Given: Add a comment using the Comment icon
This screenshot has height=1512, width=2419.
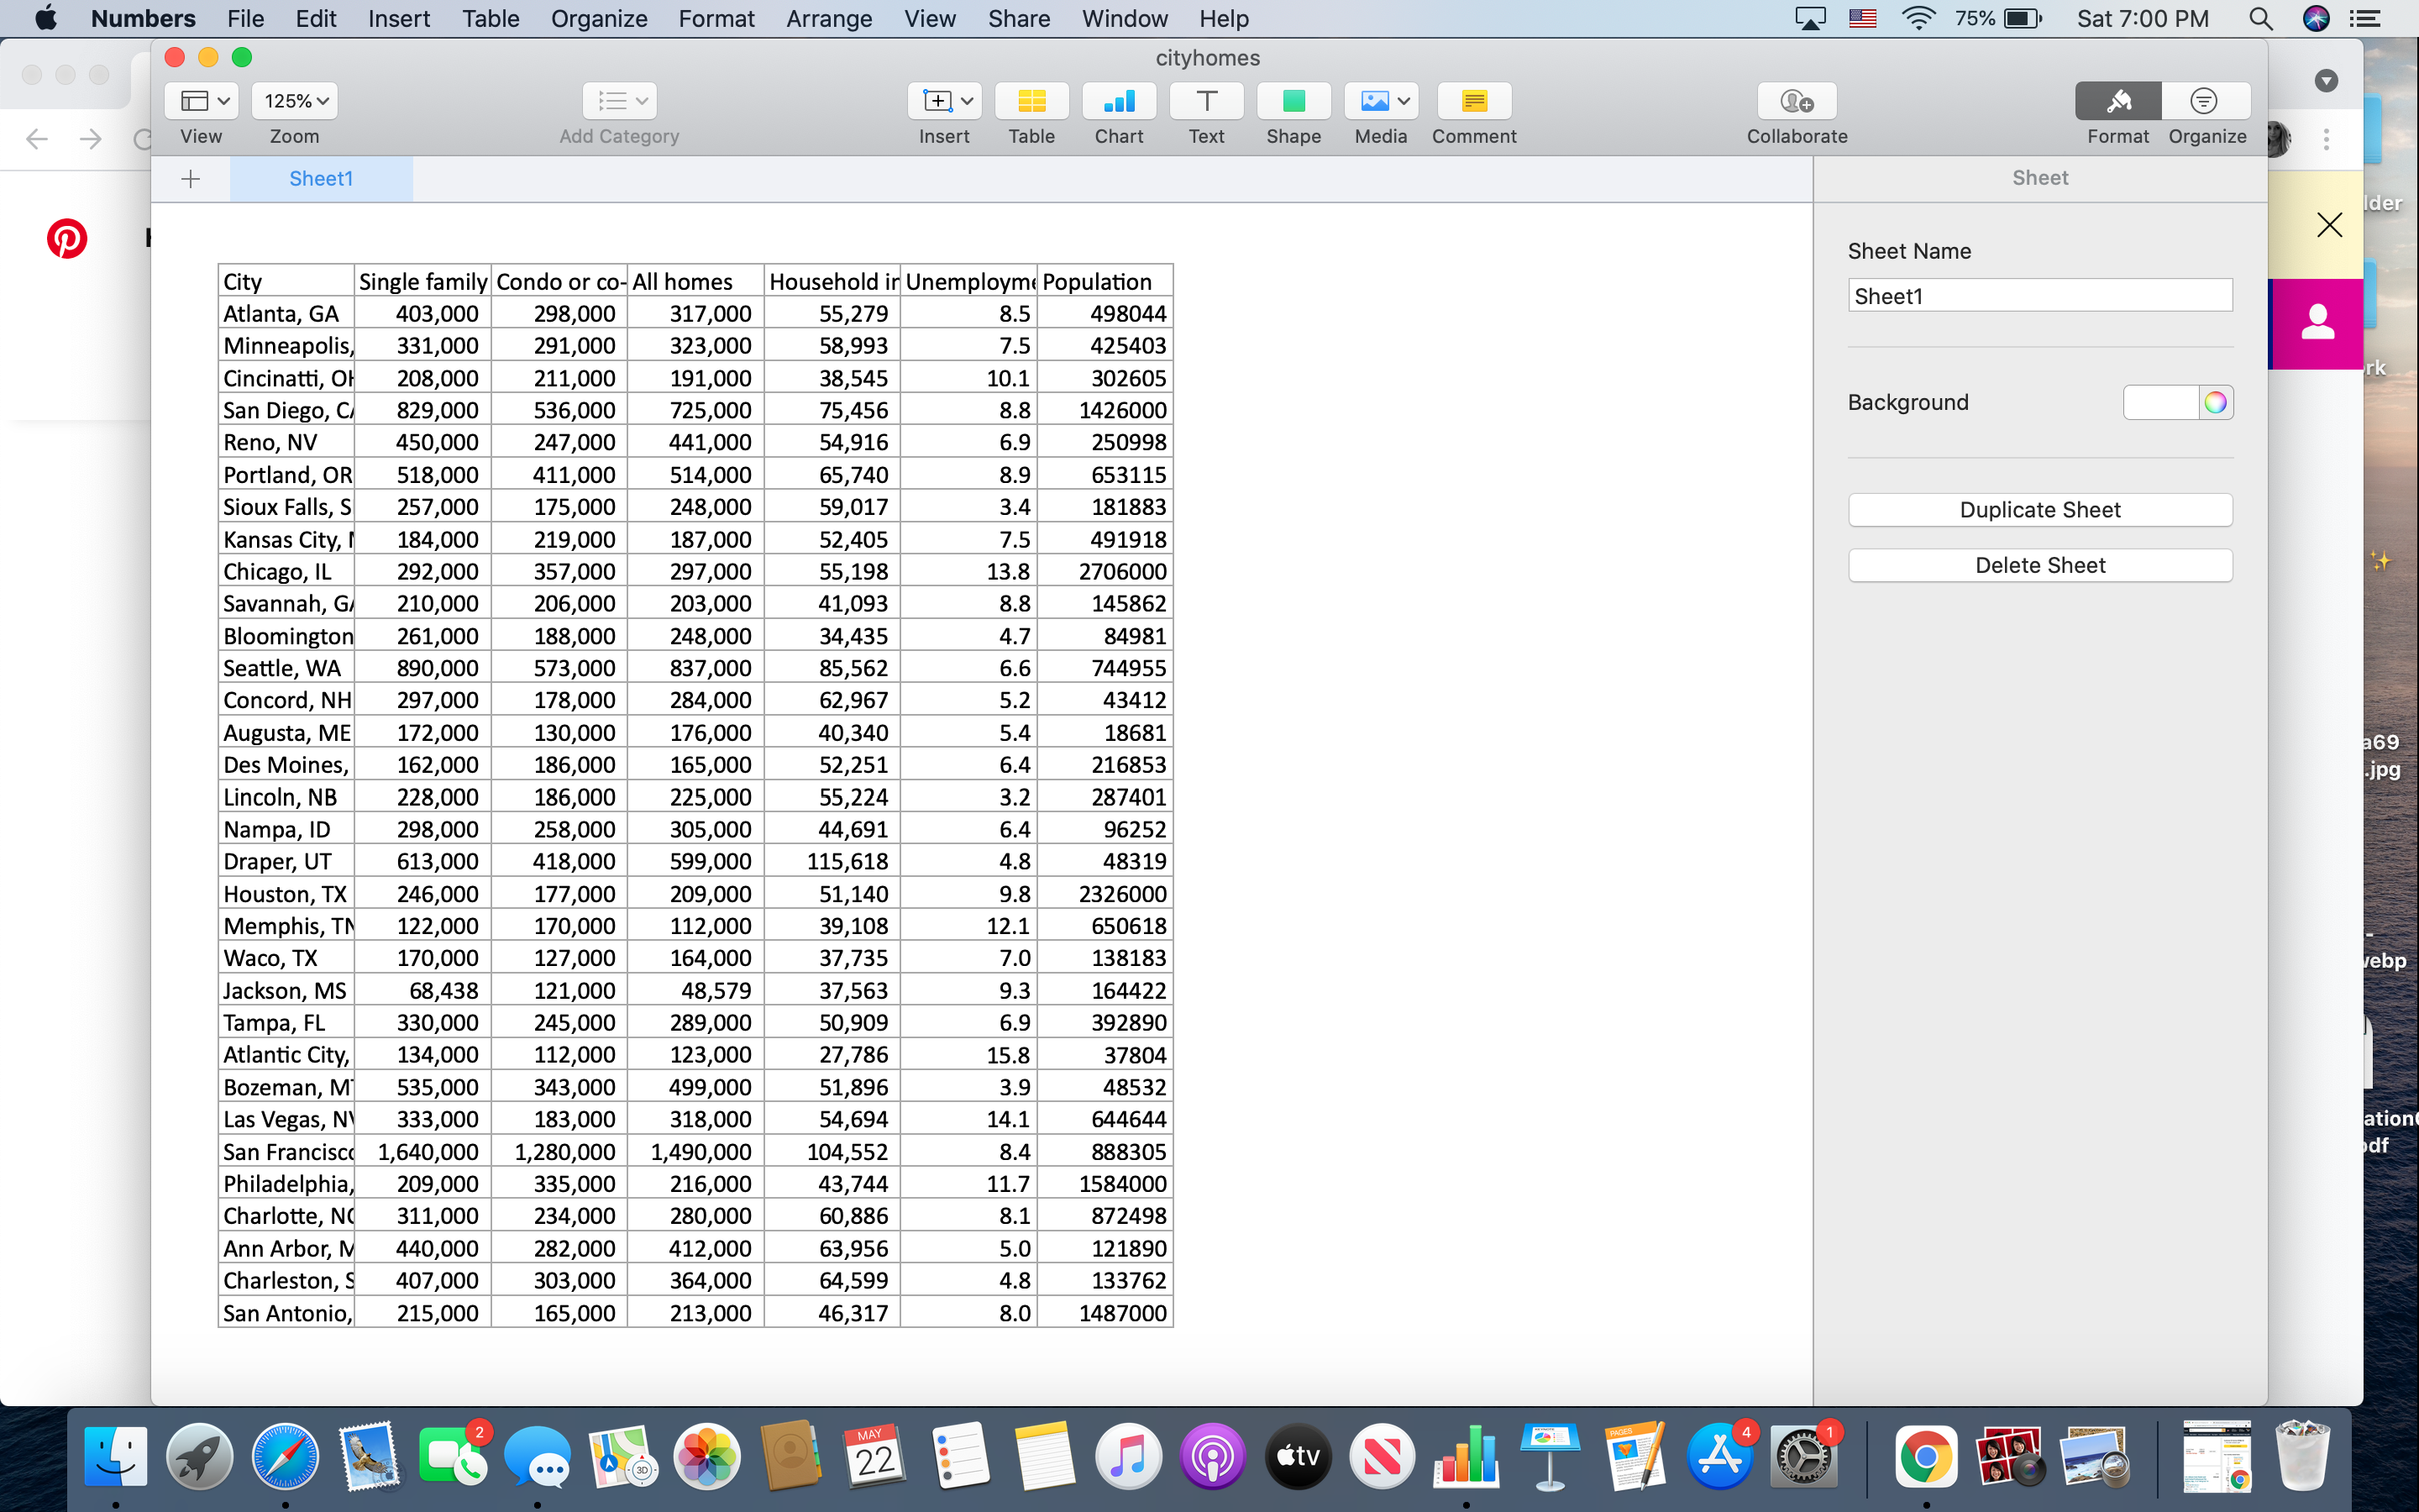Looking at the screenshot, I should coord(1473,101).
